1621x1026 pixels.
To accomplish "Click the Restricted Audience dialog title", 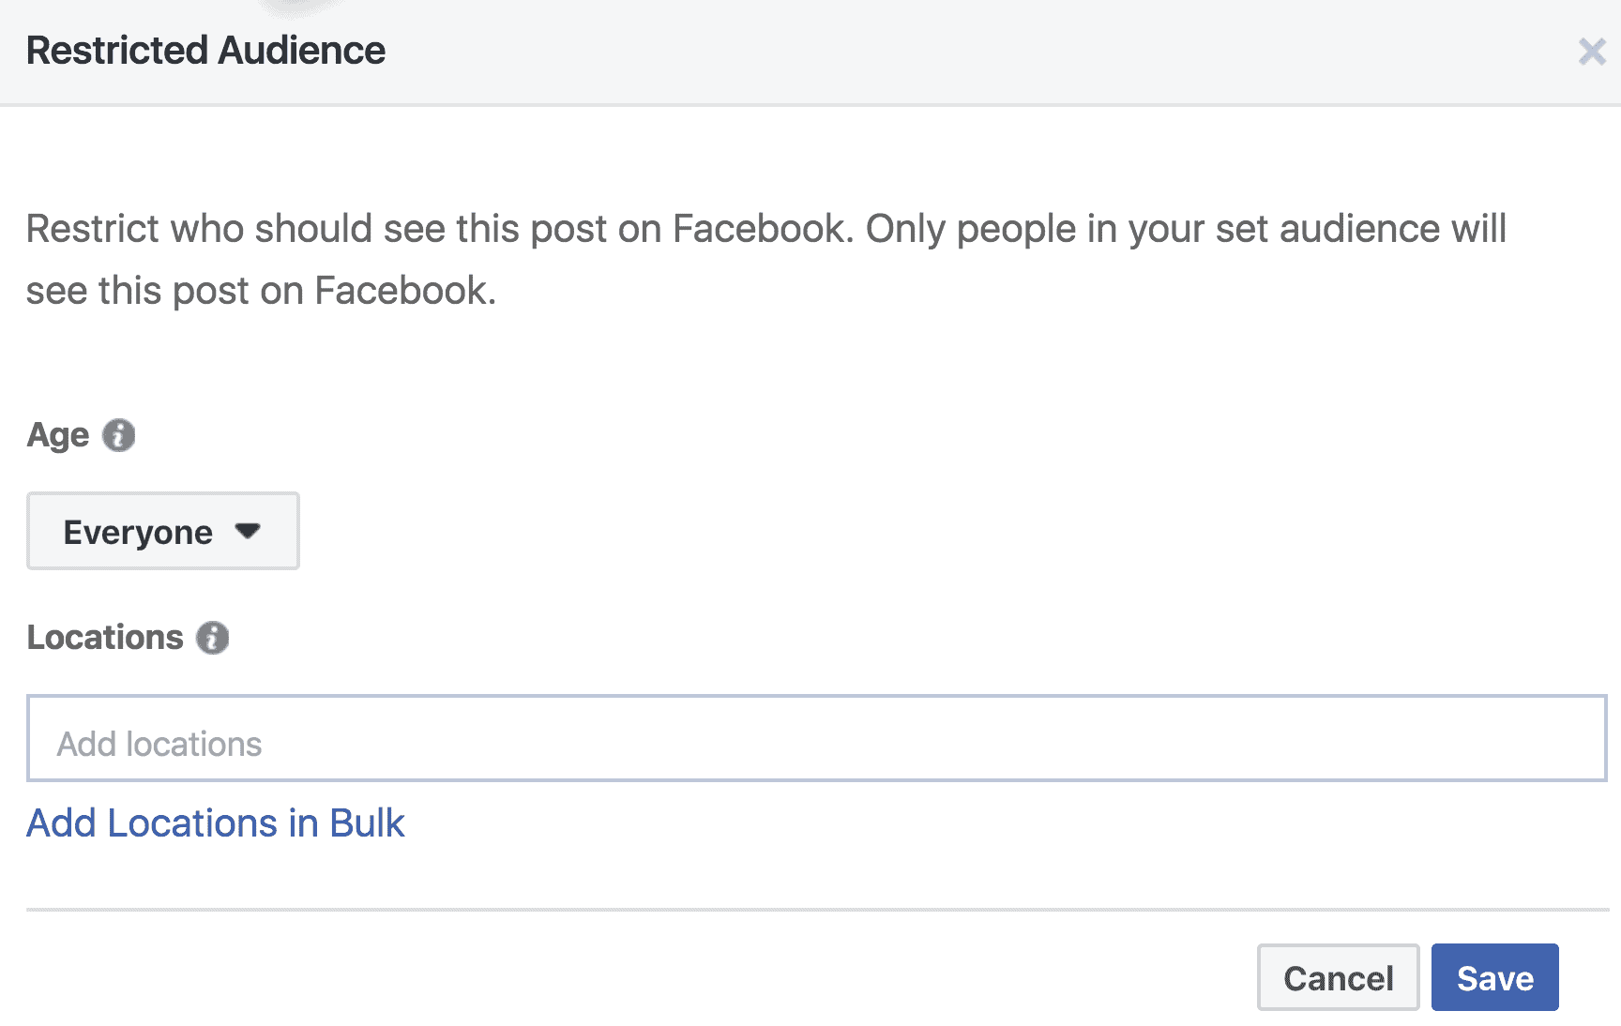I will pyautogui.click(x=205, y=51).
